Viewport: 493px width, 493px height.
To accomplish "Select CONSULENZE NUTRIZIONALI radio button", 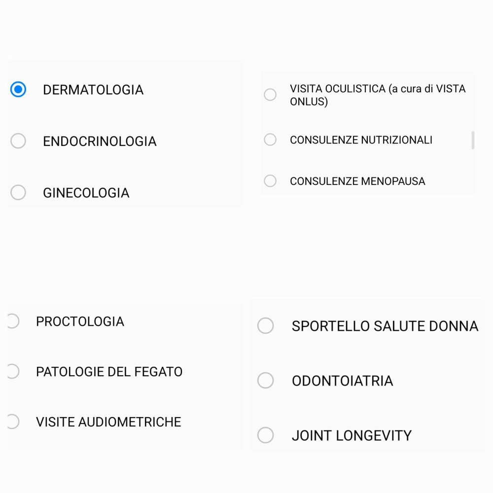I will click(x=270, y=140).
